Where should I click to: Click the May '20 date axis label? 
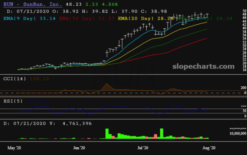click(x=15, y=147)
